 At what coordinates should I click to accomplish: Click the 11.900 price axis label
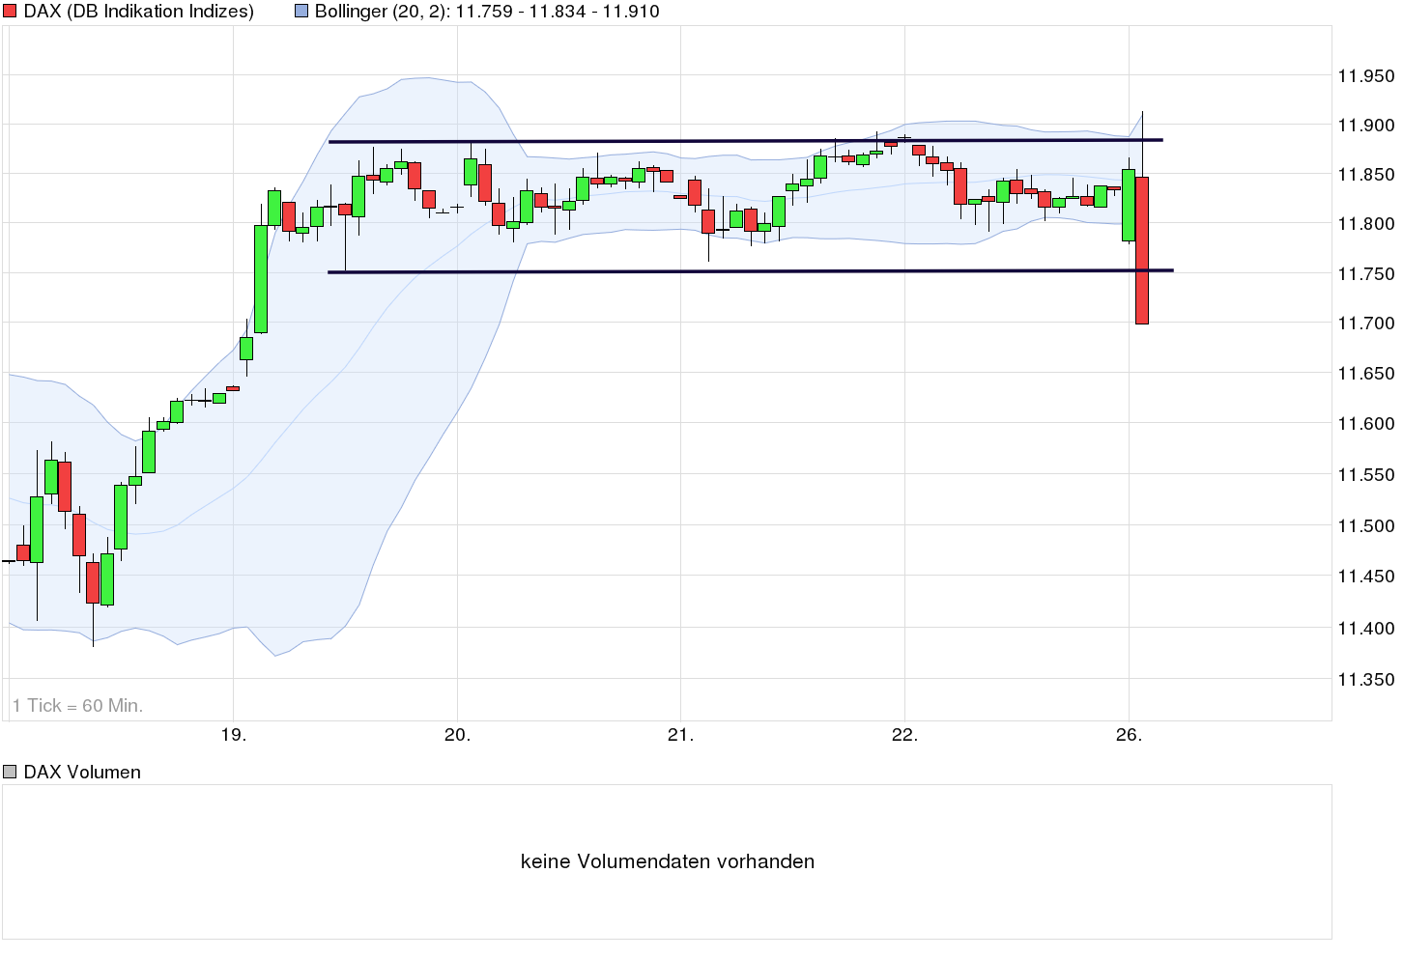(x=1365, y=126)
